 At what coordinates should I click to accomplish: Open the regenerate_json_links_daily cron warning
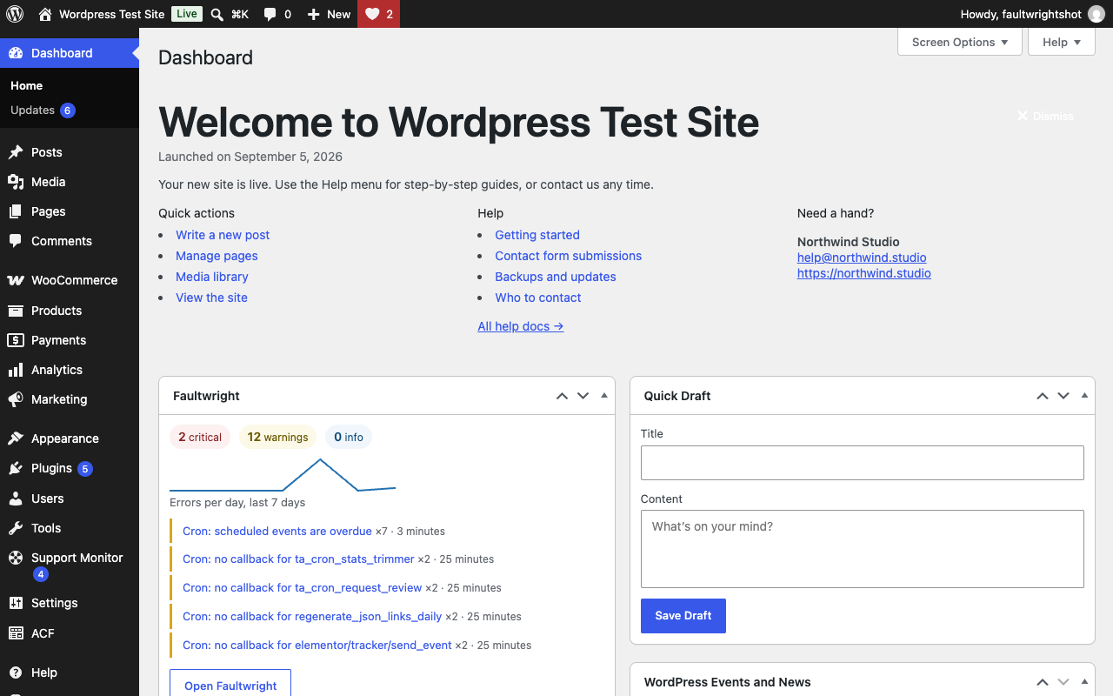point(312,617)
